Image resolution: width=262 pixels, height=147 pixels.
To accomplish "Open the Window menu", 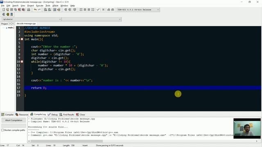I will point(64,6).
